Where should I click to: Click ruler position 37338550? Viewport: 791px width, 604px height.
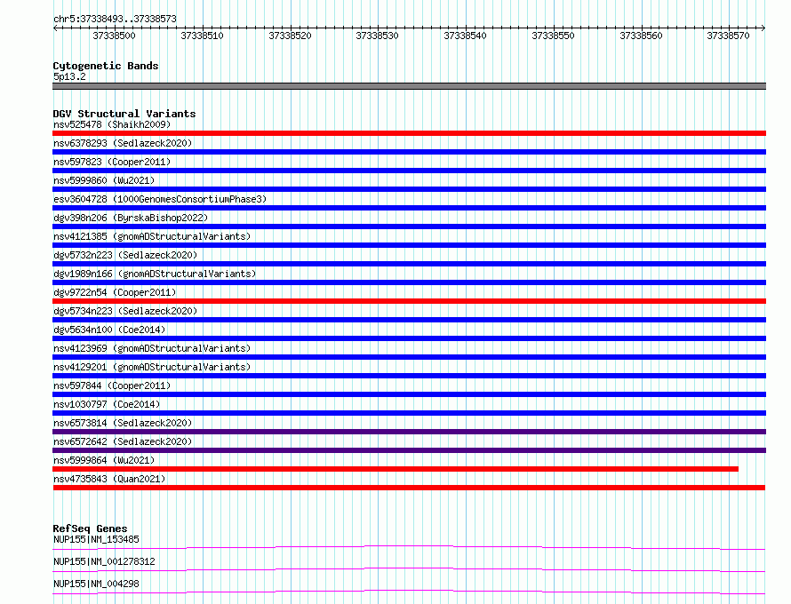(554, 36)
